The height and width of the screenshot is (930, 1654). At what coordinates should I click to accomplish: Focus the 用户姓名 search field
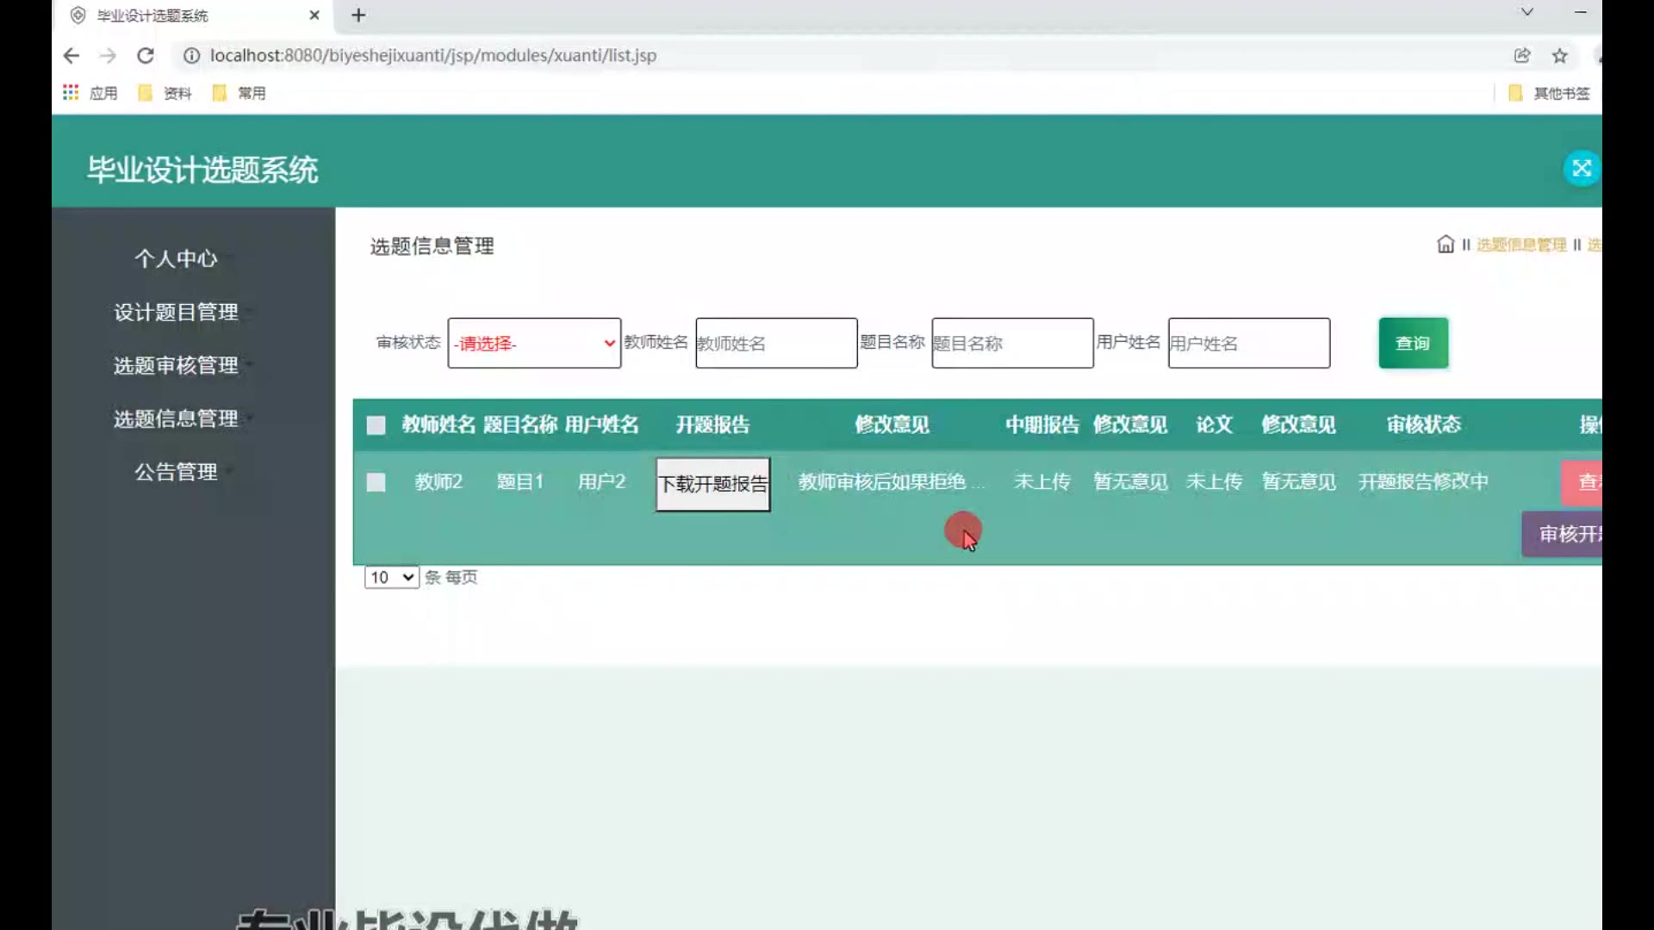1249,344
